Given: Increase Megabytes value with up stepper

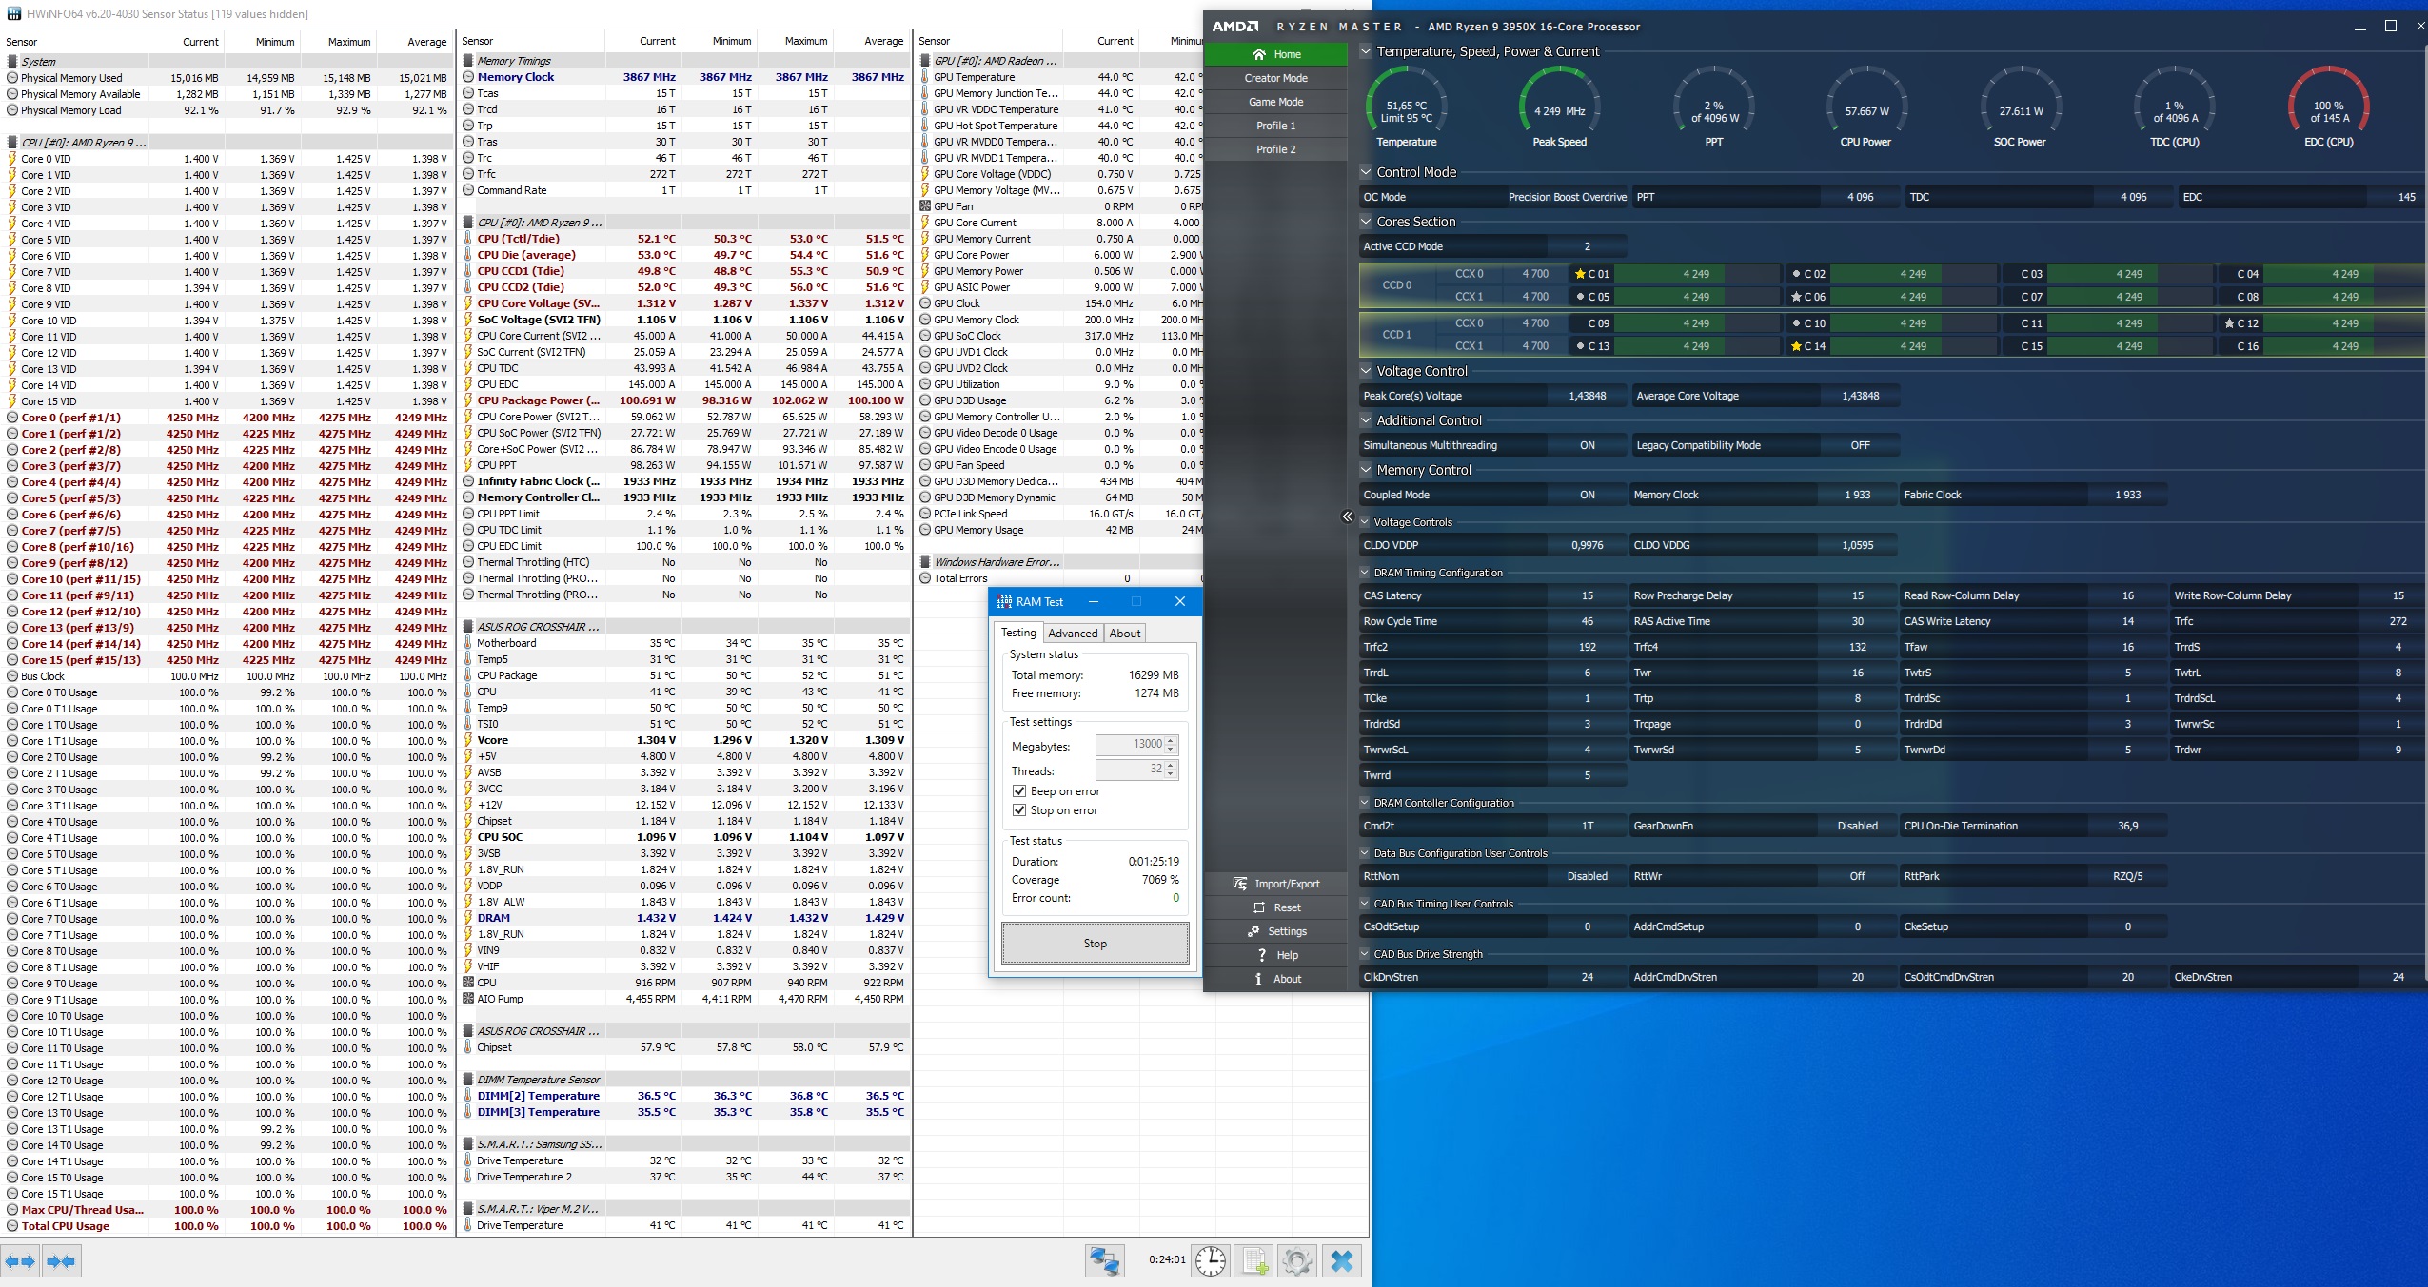Looking at the screenshot, I should 1172,740.
